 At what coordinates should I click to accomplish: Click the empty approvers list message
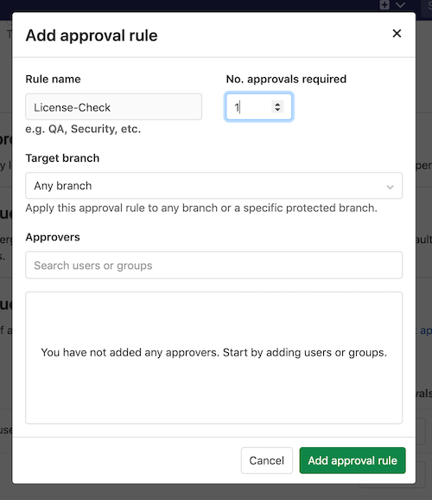tap(213, 352)
